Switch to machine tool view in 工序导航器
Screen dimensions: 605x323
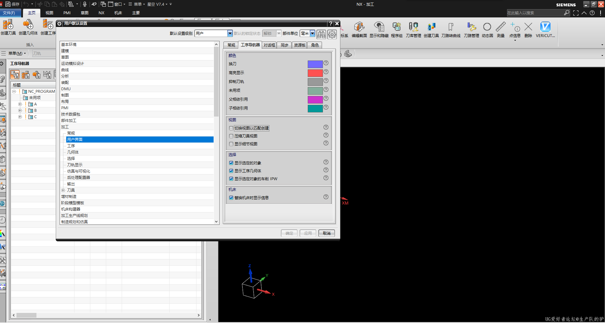tap(26, 75)
